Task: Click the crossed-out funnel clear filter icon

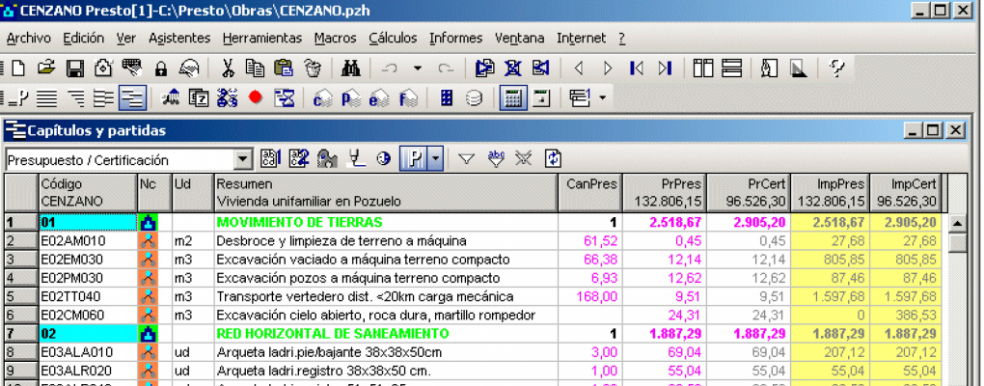Action: click(x=524, y=159)
